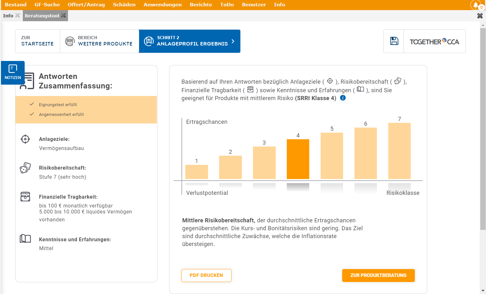This screenshot has width=486, height=294.
Task: Expand Schritt 2 Anlageprofil Ergebnis chevron
Action: point(233,41)
